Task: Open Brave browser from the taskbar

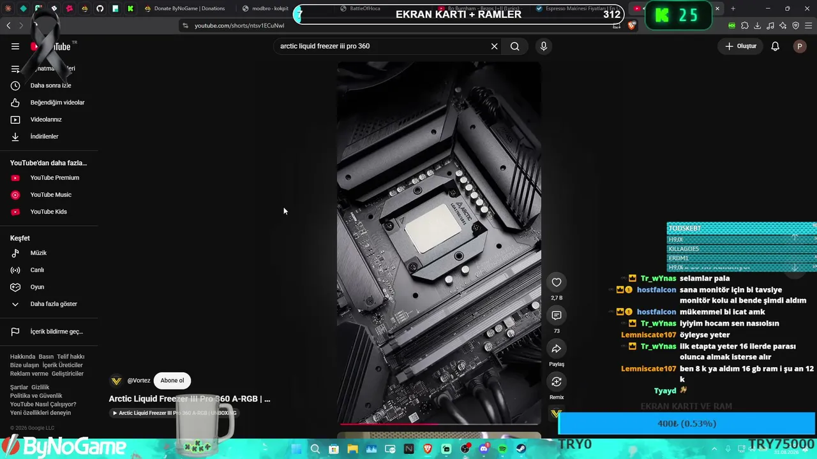Action: [428, 449]
